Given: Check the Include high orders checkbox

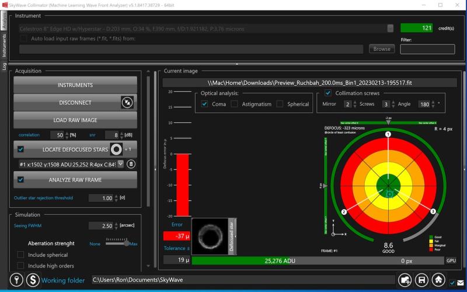Looking at the screenshot, I should [x=20, y=266].
